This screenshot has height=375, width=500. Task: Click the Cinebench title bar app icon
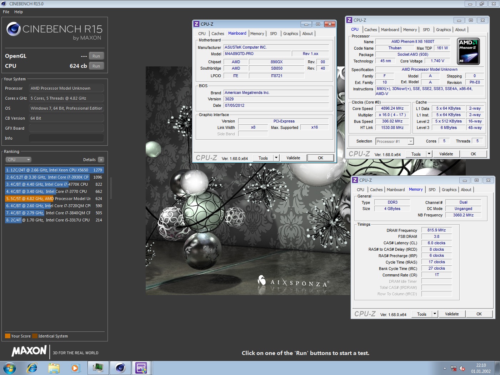pyautogui.click(x=4, y=4)
